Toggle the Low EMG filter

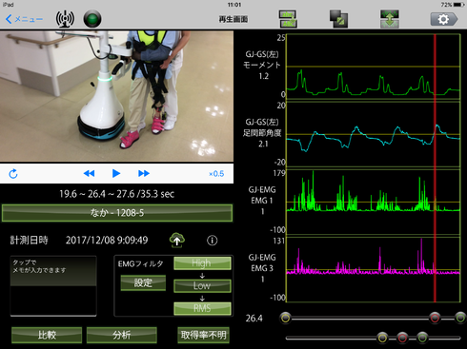click(202, 285)
